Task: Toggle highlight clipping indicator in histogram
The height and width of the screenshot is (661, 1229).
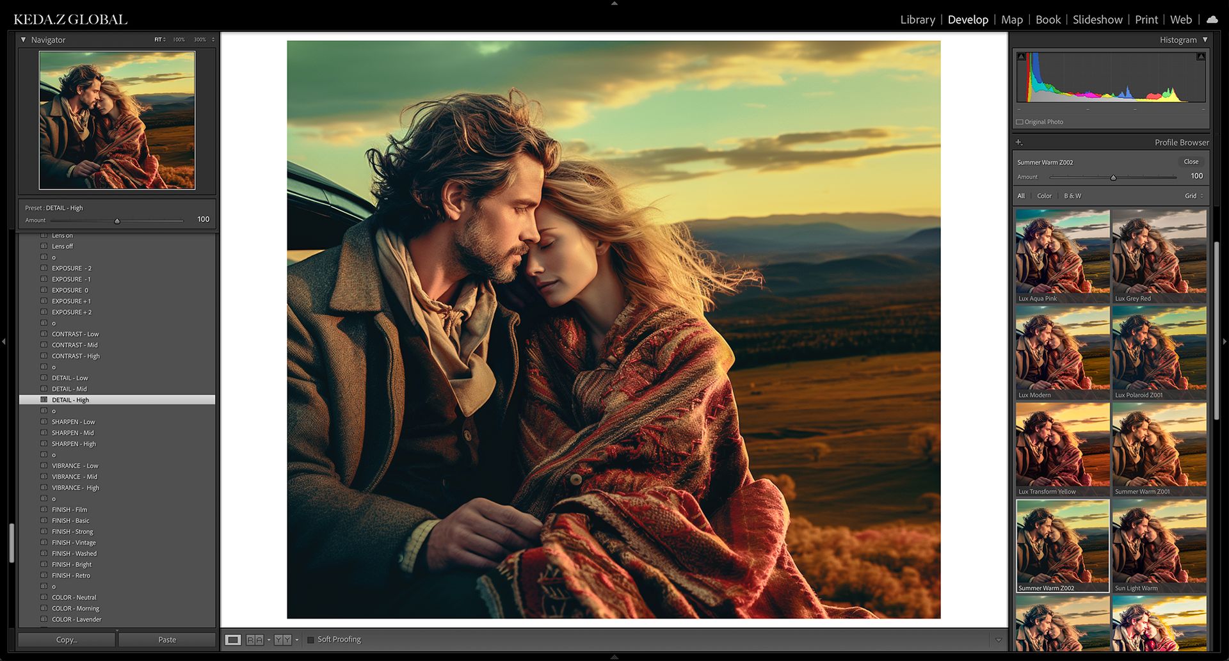Action: tap(1201, 57)
